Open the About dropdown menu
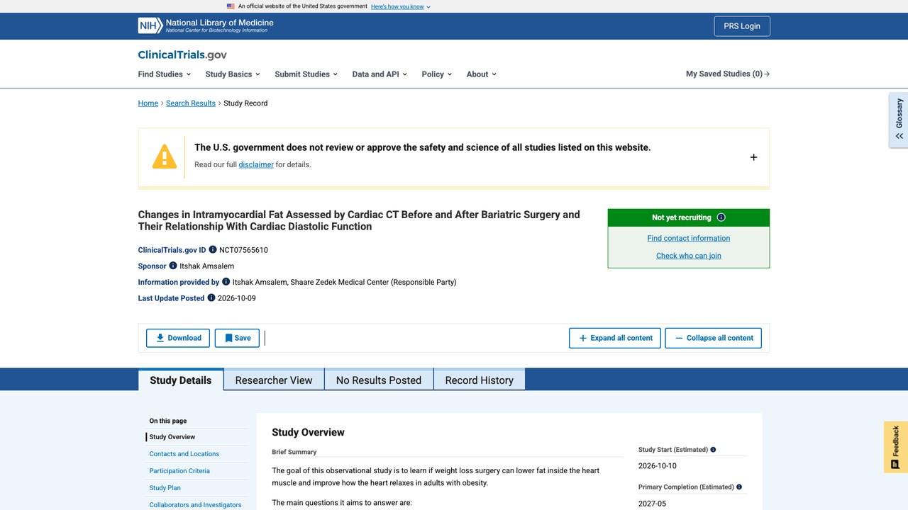This screenshot has height=510, width=908. pyautogui.click(x=481, y=74)
